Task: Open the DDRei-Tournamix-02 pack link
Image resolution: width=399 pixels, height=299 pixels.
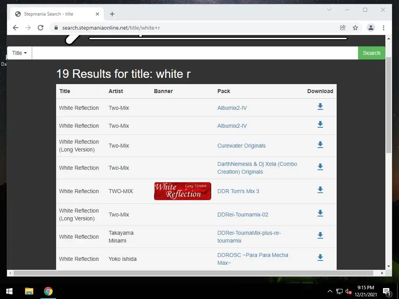Action: (x=242, y=215)
